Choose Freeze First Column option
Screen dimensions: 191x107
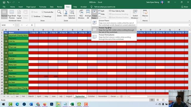tap(114, 37)
